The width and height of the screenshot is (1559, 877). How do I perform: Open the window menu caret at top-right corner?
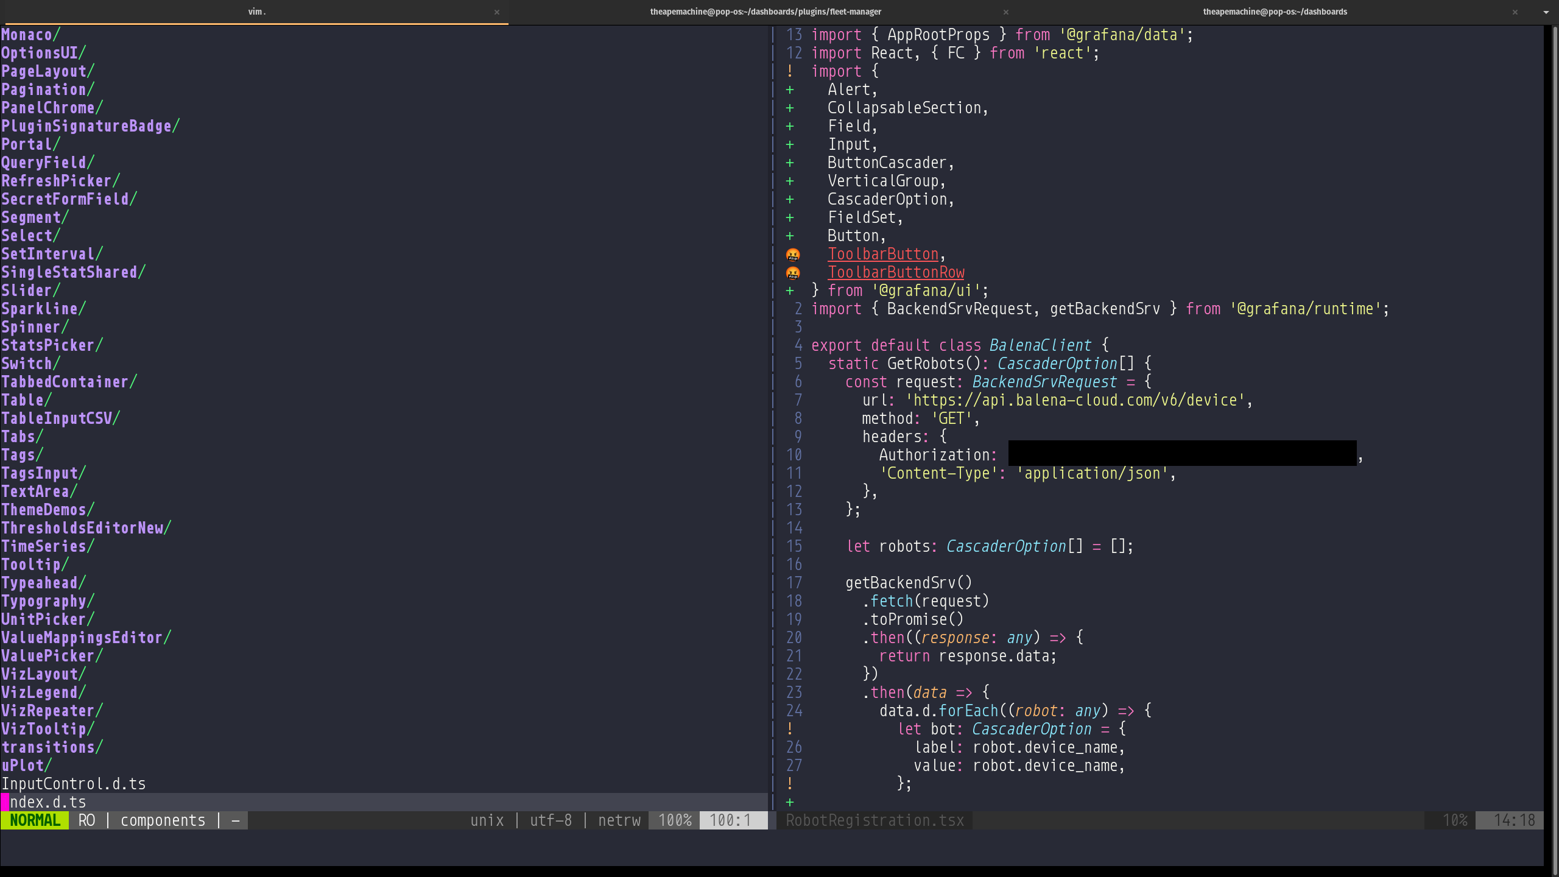(1547, 12)
